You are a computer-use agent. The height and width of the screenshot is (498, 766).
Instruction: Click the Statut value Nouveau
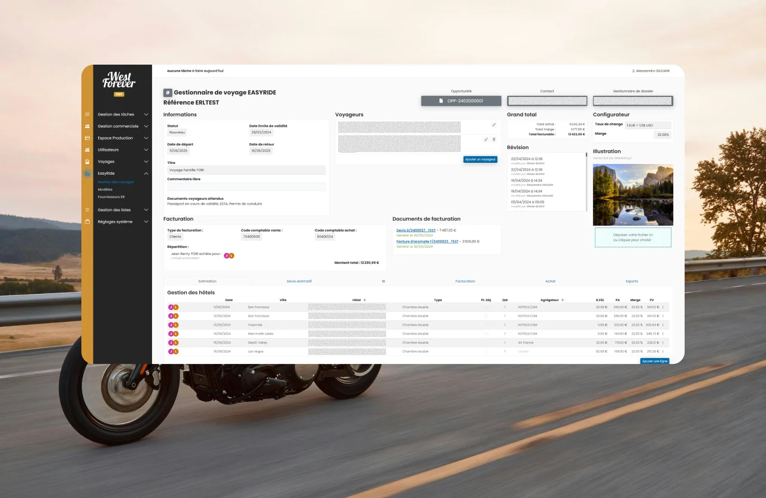click(x=177, y=132)
